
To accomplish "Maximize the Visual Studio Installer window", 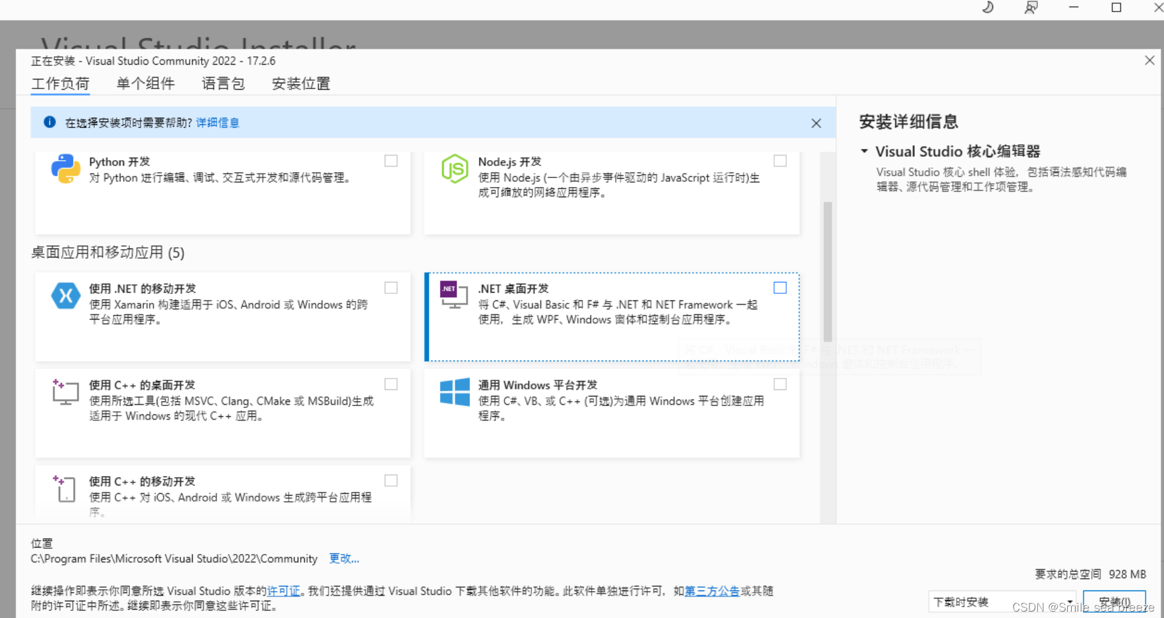I will pyautogui.click(x=1116, y=8).
